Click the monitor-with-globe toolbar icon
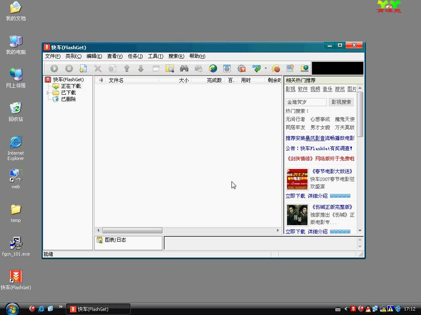 pyautogui.click(x=305, y=68)
